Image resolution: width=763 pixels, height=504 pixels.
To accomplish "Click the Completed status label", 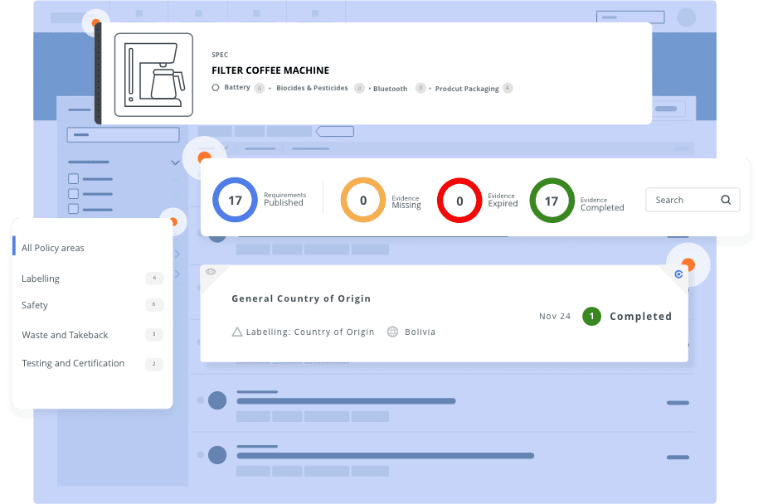I will pos(640,316).
